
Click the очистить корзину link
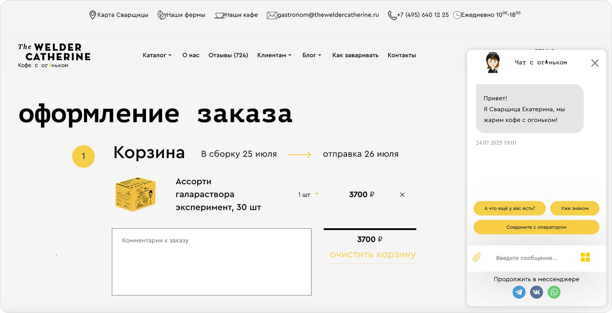click(x=370, y=254)
